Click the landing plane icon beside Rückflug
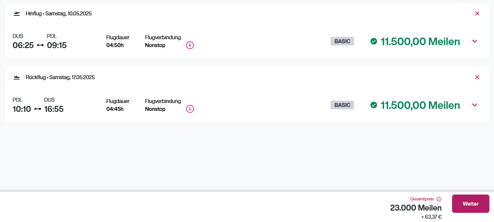Image resolution: width=494 pixels, height=222 pixels. pyautogui.click(x=17, y=77)
